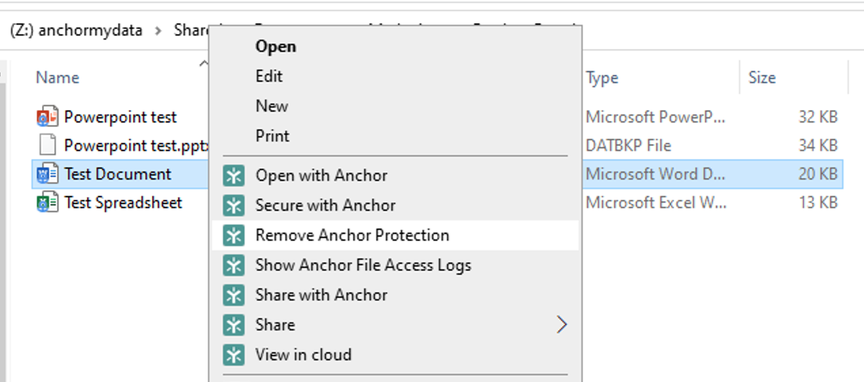Screen dimensions: 864x382
Task: Click the Anchor icon beside Share with Anchor
Action: pyautogui.click(x=234, y=295)
